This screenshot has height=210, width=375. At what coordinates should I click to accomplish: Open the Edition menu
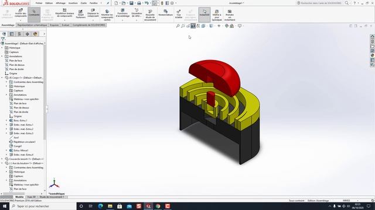(x=49, y=3)
